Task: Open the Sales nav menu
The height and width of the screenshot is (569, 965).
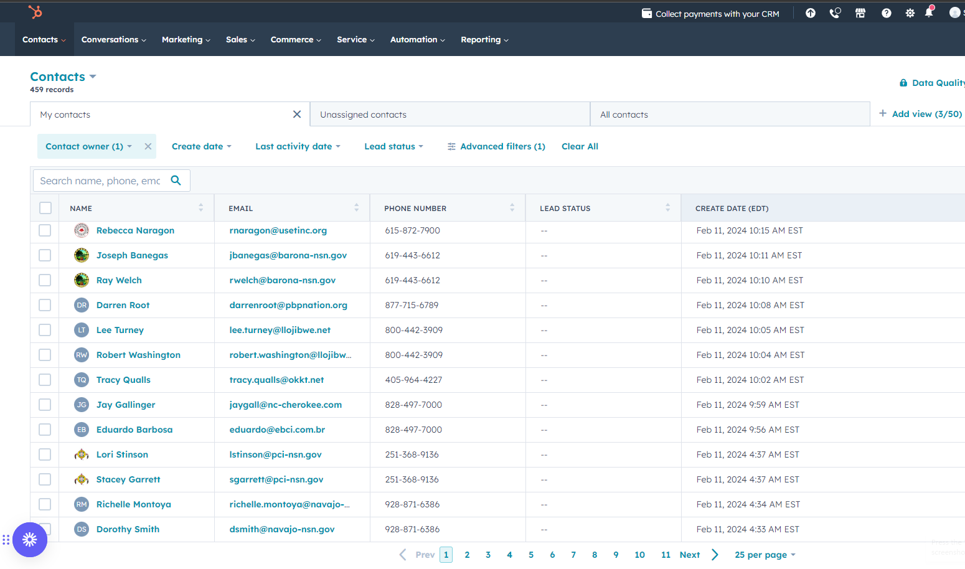Action: click(x=240, y=39)
